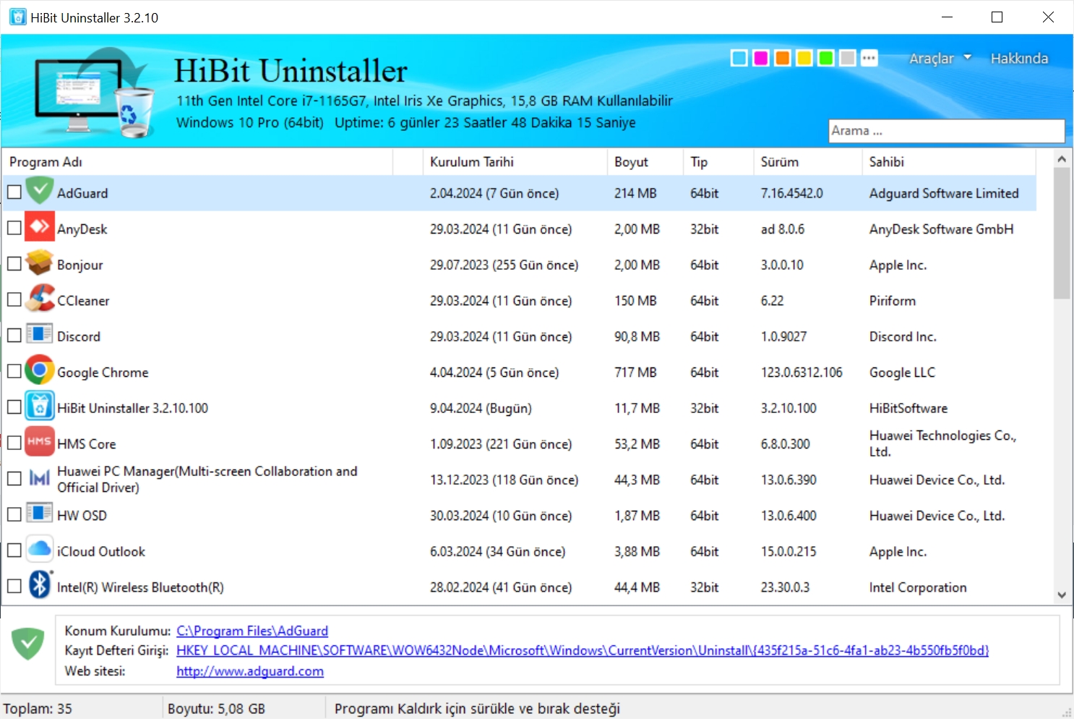Open the http://www.adguard.com website link

tap(250, 671)
